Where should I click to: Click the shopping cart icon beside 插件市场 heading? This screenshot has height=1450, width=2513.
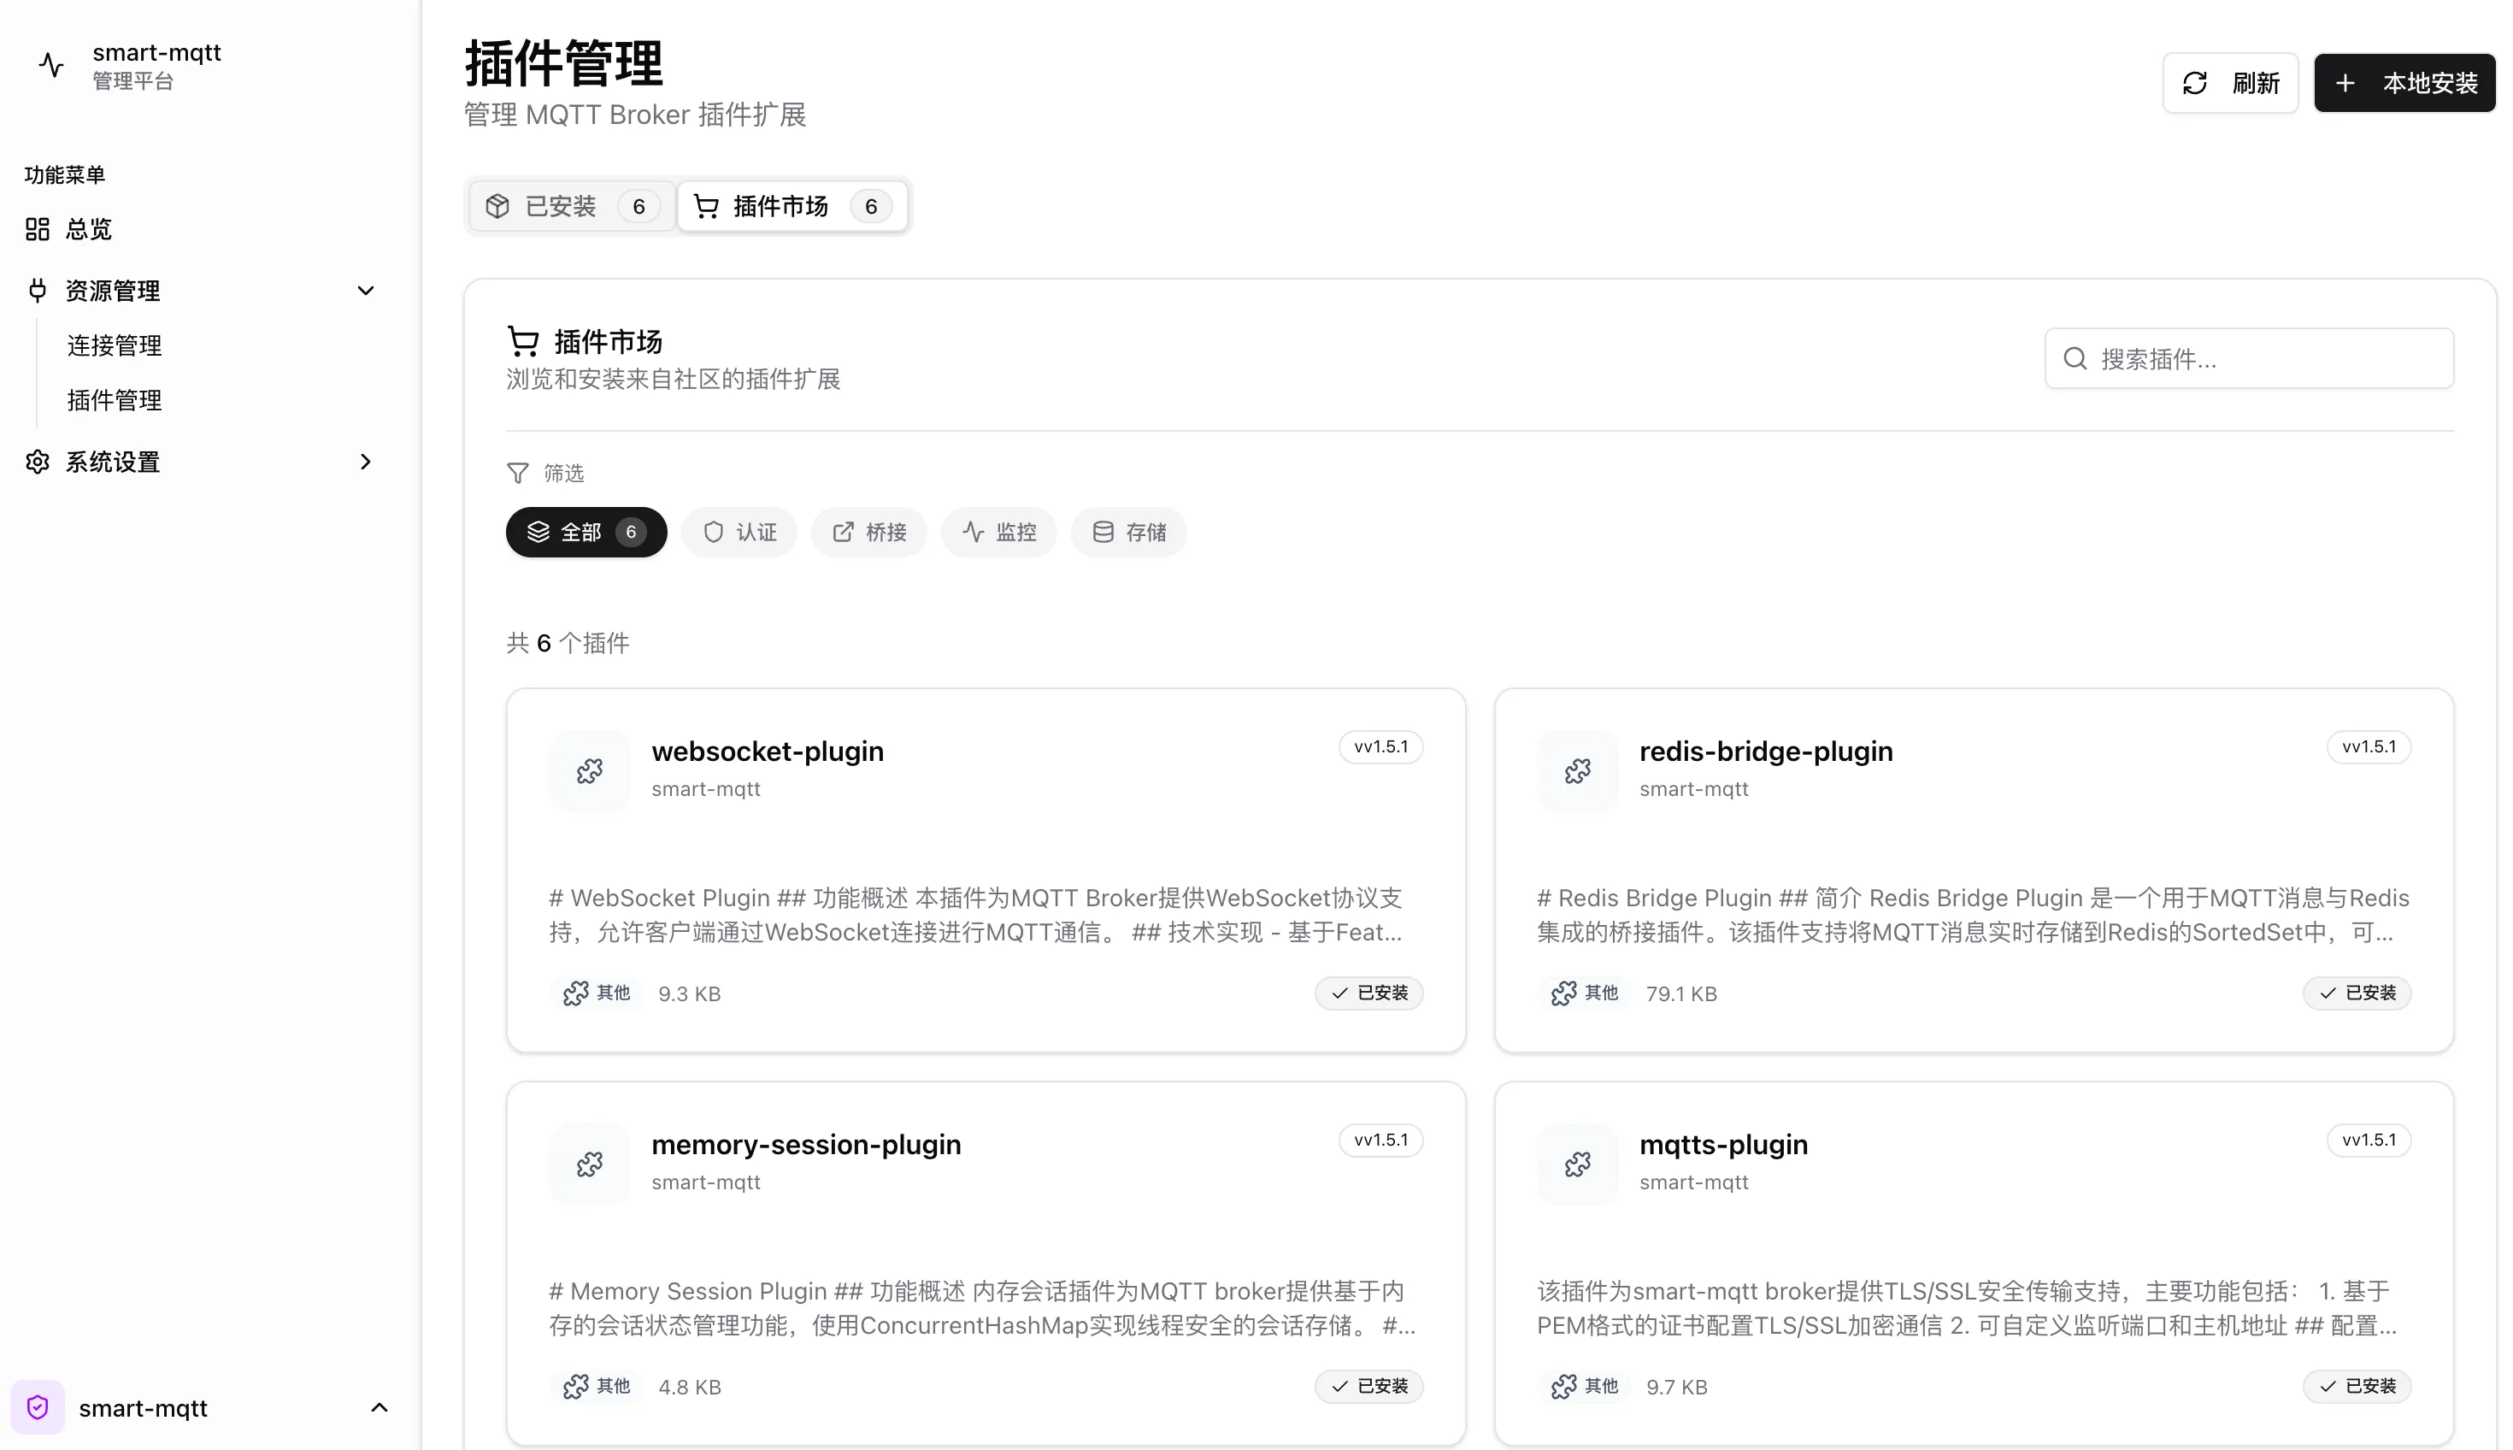point(523,342)
